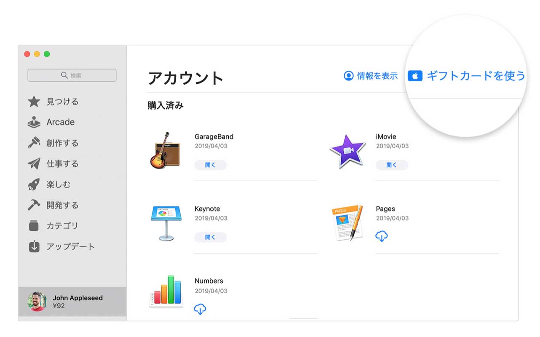Open iMovie with its 開く button
The height and width of the screenshot is (337, 540).
click(392, 165)
